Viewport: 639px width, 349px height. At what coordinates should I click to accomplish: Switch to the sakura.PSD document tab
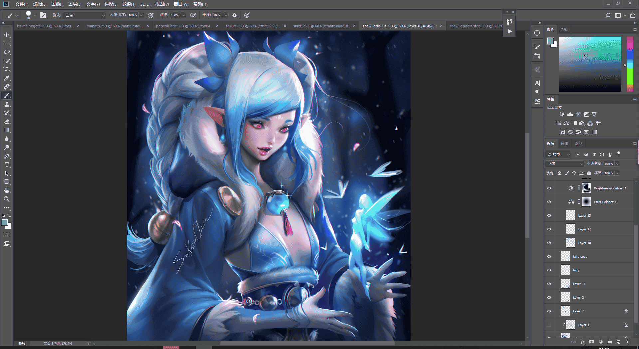click(x=252, y=26)
